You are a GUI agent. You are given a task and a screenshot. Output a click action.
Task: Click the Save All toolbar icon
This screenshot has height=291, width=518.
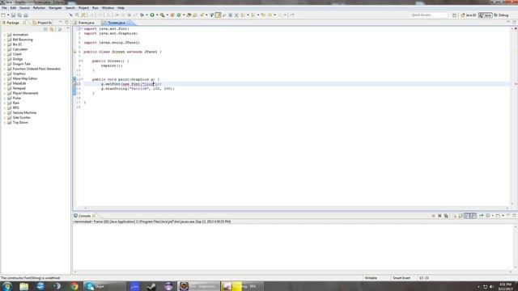point(19,15)
